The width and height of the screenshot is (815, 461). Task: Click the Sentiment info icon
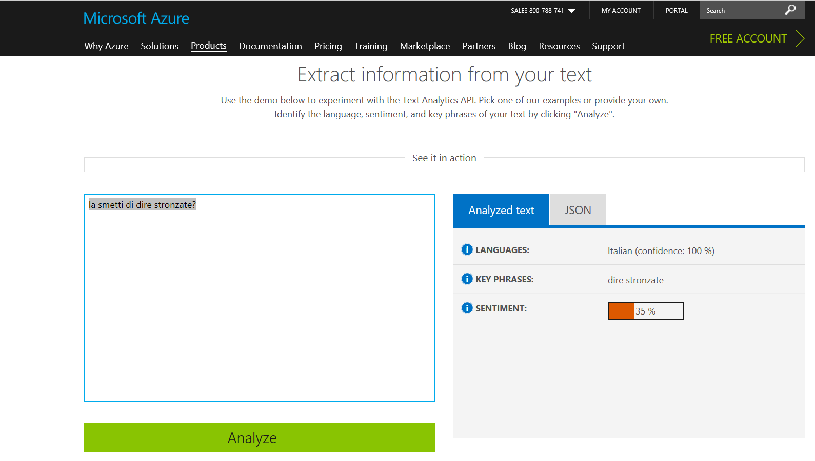click(x=467, y=308)
